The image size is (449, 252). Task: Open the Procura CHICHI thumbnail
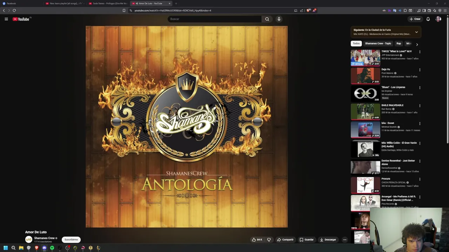coord(365,185)
